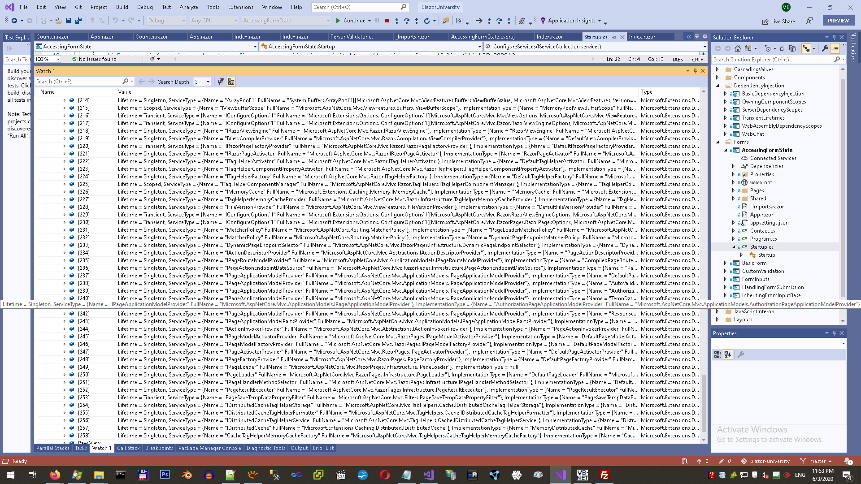The image size is (861, 484).
Task: Open the Search Depth dropdown
Action: point(208,82)
